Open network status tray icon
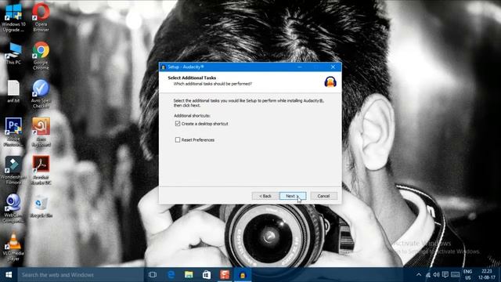Screen dimensions: 501x282 click(428, 275)
